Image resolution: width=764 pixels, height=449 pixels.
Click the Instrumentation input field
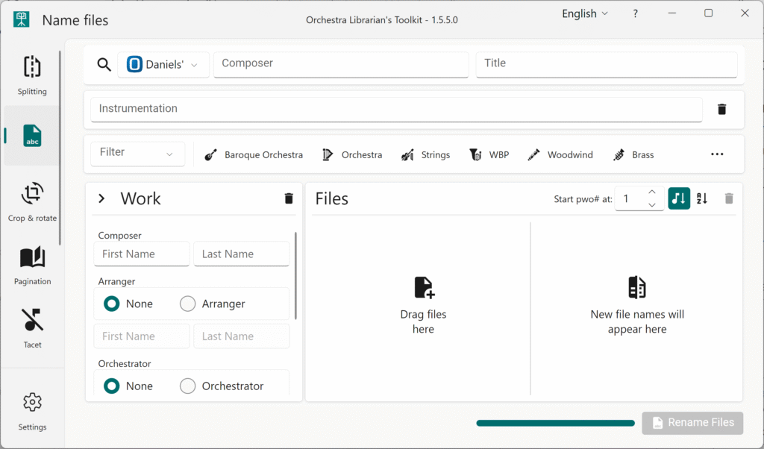396,109
